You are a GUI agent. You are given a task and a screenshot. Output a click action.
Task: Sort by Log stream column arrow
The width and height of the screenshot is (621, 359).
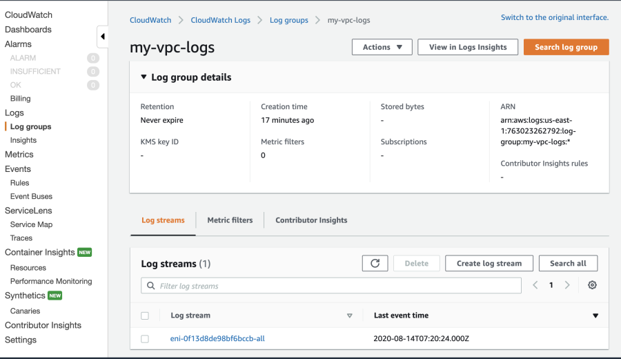349,316
